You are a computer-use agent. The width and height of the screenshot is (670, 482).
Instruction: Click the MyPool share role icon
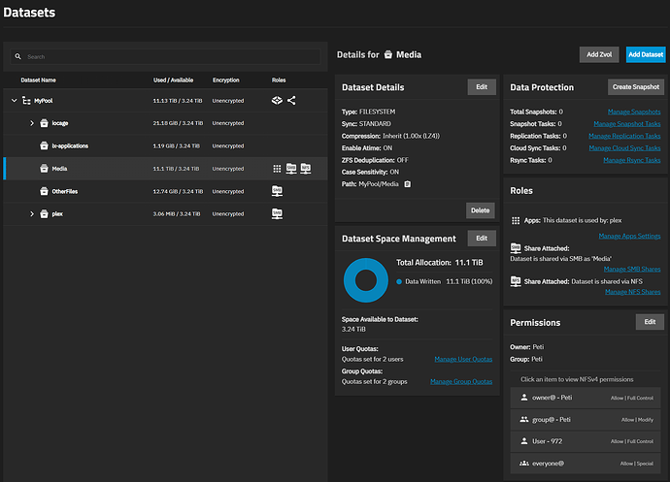291,100
